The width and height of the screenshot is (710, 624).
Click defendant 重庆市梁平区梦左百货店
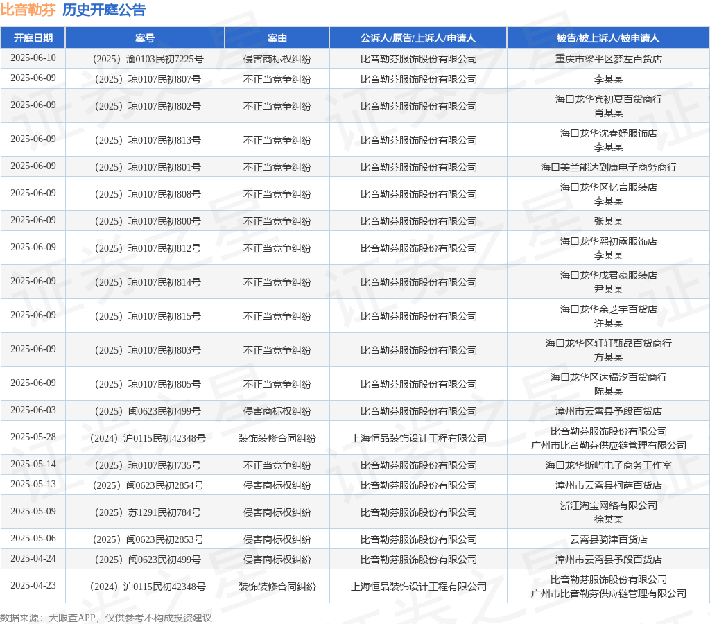[609, 59]
